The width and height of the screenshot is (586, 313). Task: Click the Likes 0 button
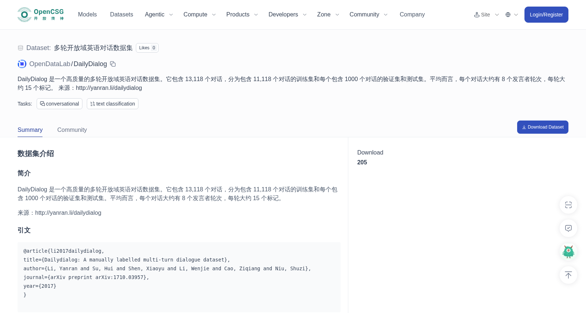pos(147,48)
